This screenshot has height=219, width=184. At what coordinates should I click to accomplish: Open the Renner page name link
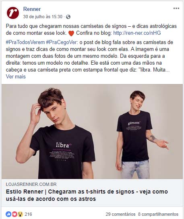32,9
